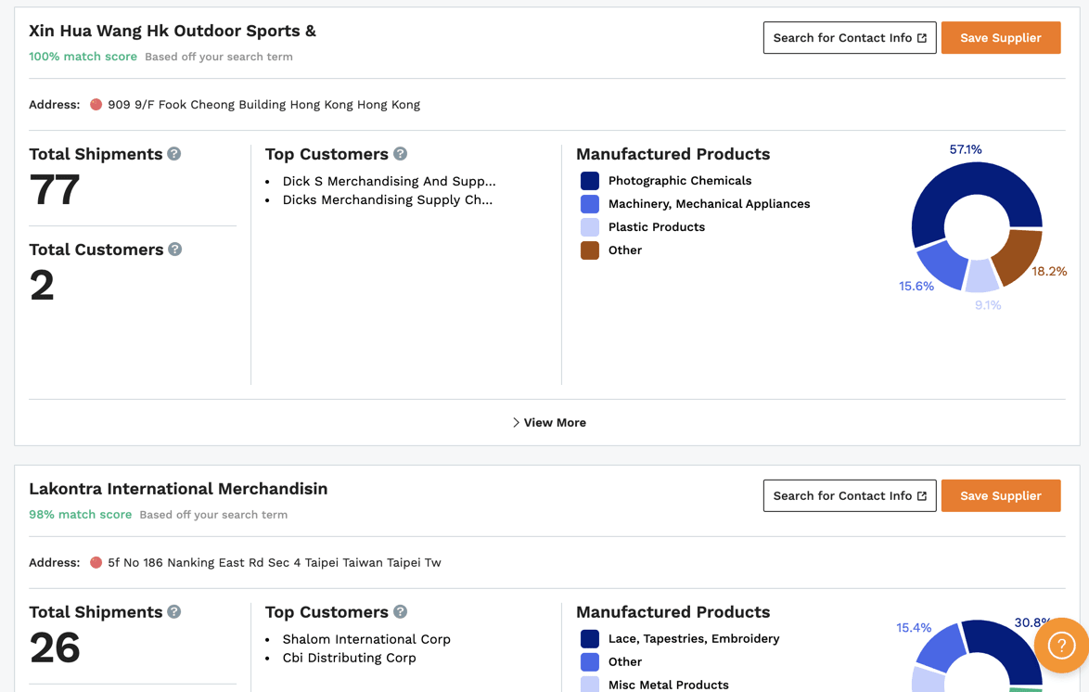Click the 9.1% light blue donut segment
1089x692 pixels.
[x=982, y=276]
